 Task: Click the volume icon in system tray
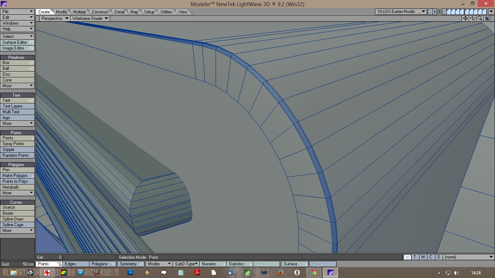[x=456, y=273]
